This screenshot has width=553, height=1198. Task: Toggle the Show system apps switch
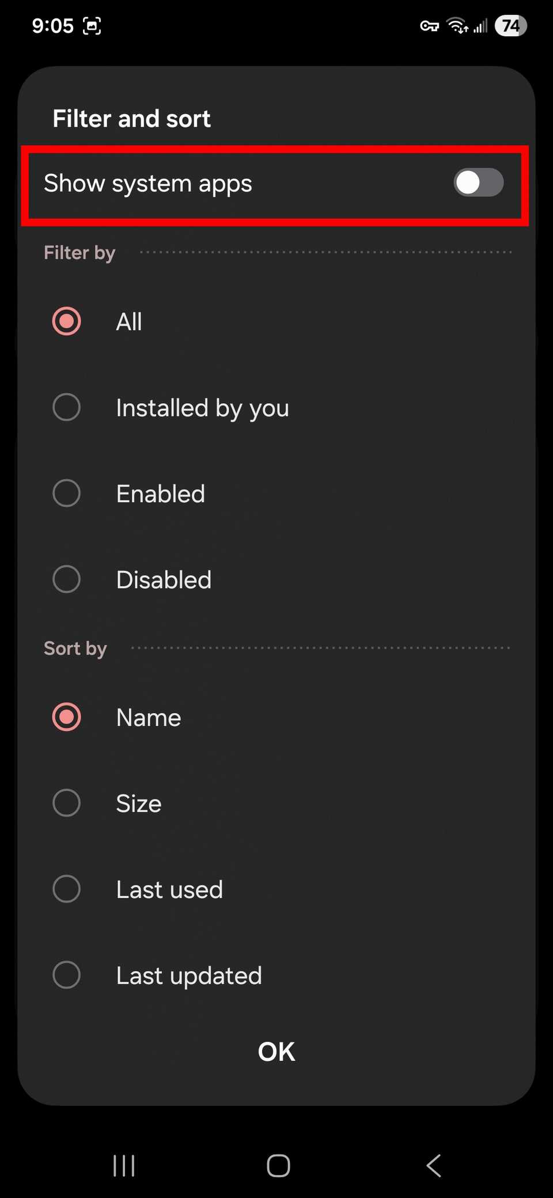click(478, 183)
